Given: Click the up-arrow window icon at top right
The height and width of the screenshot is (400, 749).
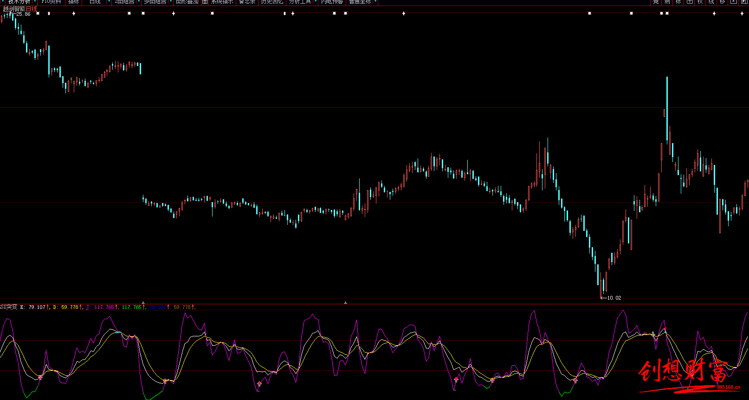Looking at the screenshot, I should coord(733,2).
